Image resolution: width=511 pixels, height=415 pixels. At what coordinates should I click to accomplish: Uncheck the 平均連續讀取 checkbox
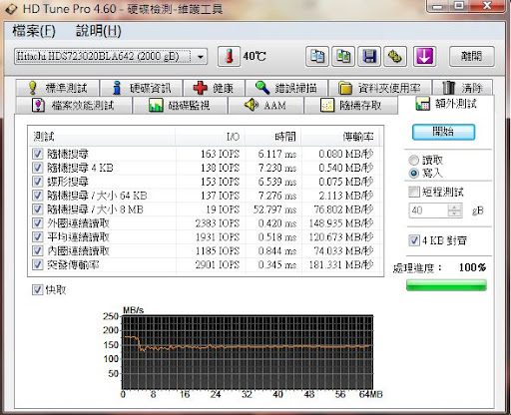point(37,236)
